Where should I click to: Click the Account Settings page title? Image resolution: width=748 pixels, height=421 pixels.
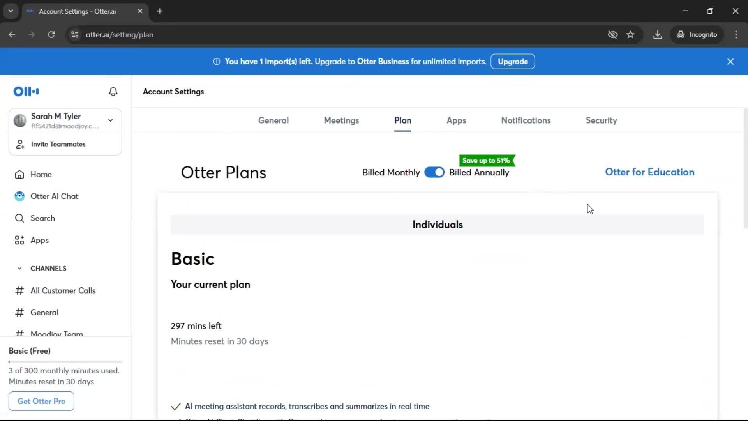pos(173,92)
